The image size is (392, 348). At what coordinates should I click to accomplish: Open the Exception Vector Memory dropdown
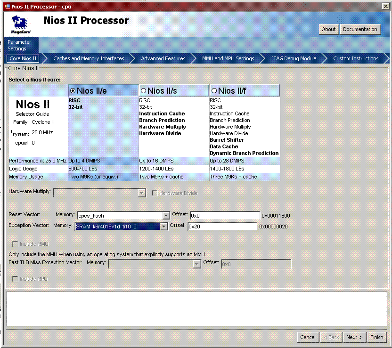[164, 227]
